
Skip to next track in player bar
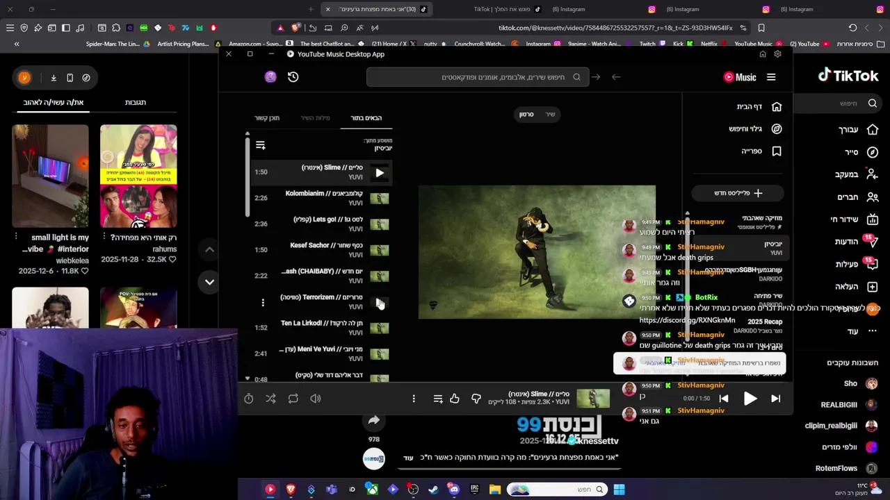(776, 399)
